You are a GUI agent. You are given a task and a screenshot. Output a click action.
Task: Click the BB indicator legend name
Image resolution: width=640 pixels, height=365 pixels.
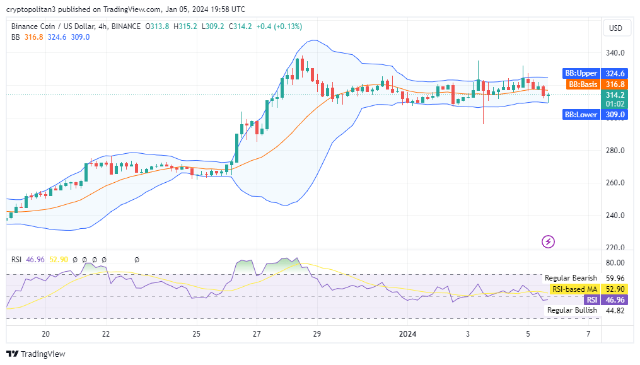pyautogui.click(x=16, y=37)
